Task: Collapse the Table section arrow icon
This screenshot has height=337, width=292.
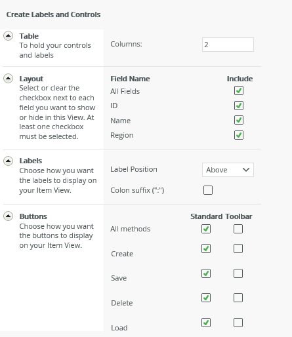Action: click(8, 36)
